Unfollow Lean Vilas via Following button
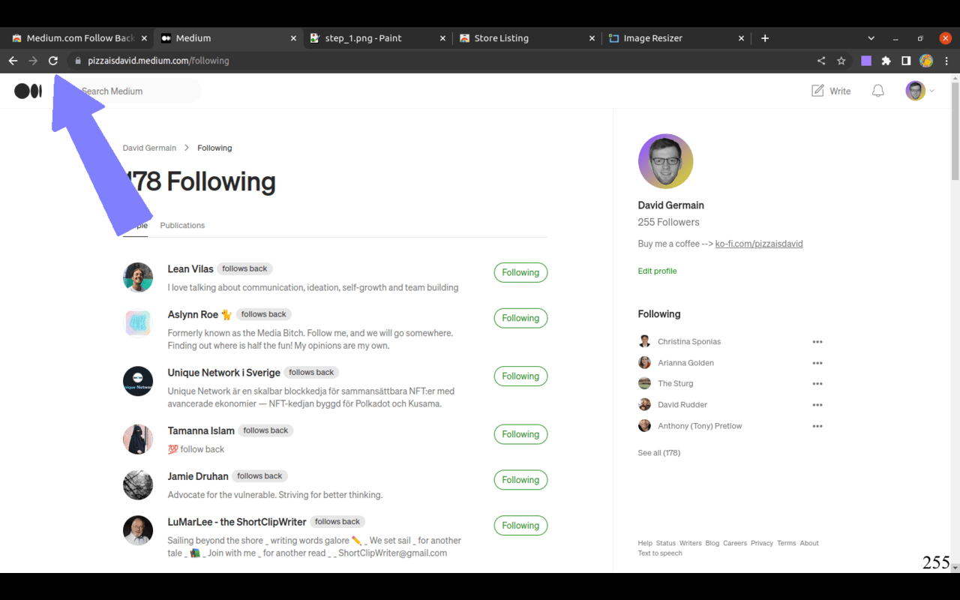 [x=520, y=273]
